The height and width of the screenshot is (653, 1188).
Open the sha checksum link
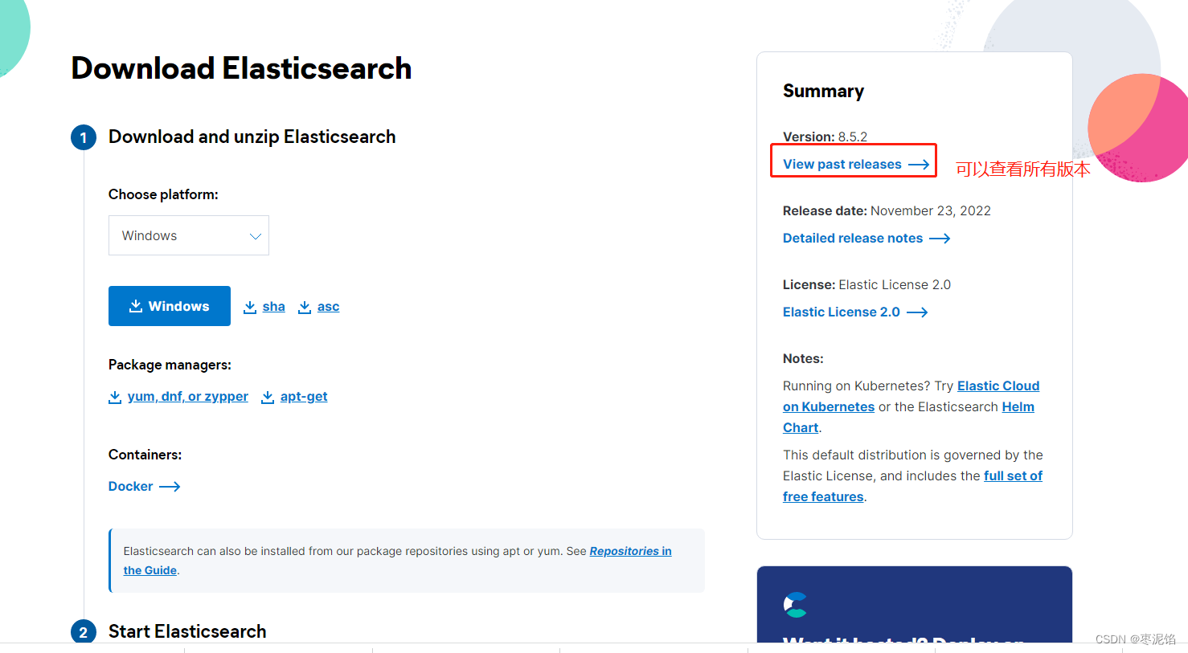pos(273,307)
